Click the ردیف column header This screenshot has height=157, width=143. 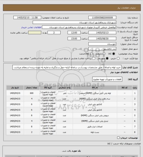pyautogui.click(x=135, y=87)
